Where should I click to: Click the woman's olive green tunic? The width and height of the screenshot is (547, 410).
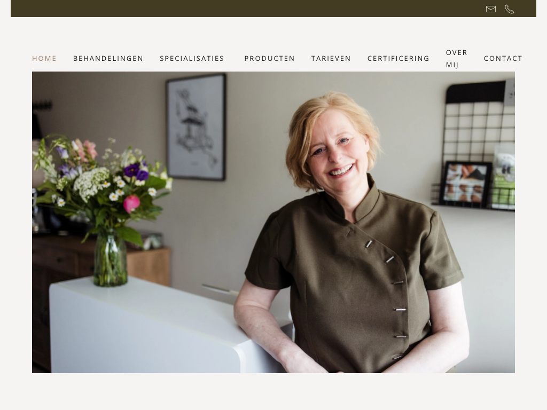pyautogui.click(x=356, y=279)
